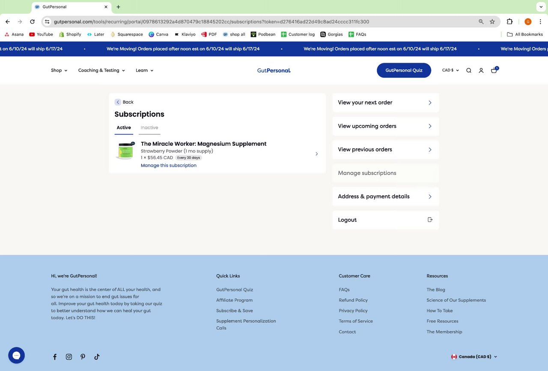
Task: Open the Canada (CAD $) country selector
Action: pos(474,357)
